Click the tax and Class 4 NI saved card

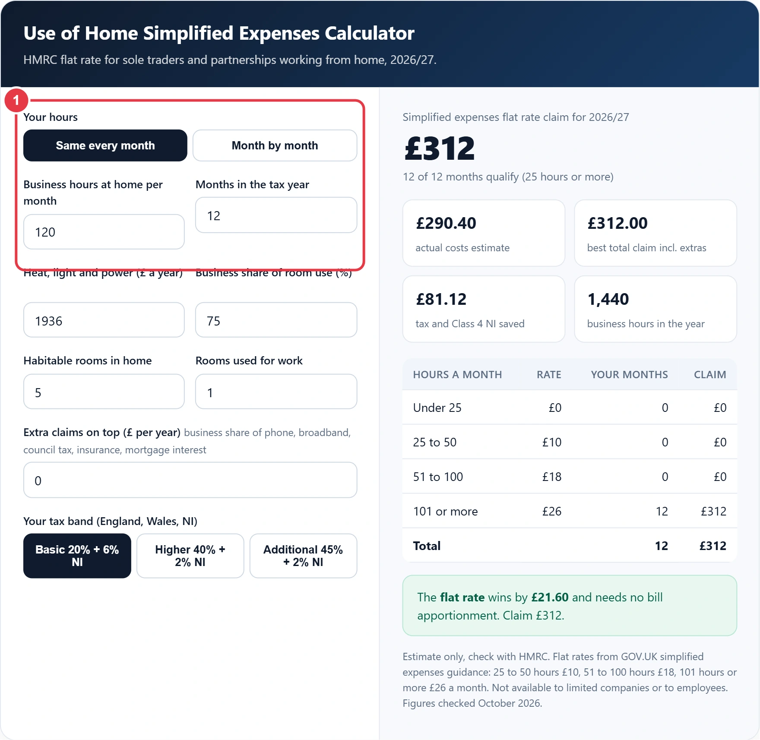point(484,309)
